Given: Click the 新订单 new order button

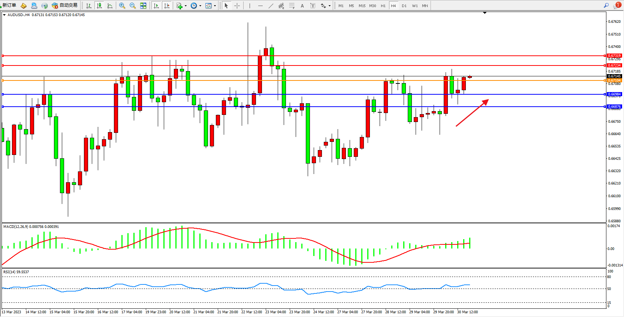Looking at the screenshot, I should click(x=9, y=5).
